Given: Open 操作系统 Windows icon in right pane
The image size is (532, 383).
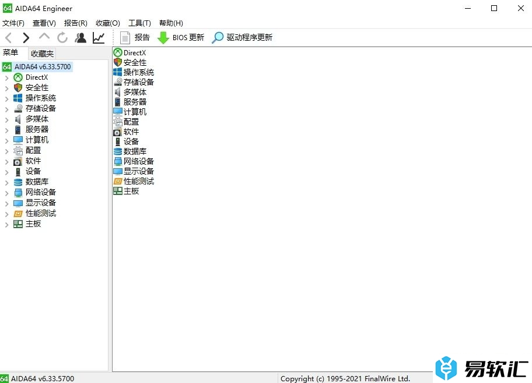Looking at the screenshot, I should [x=118, y=72].
